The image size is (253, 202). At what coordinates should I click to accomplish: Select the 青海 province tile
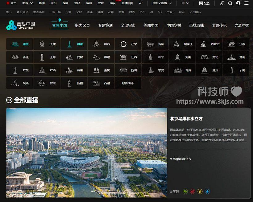pyautogui.click(x=182, y=70)
